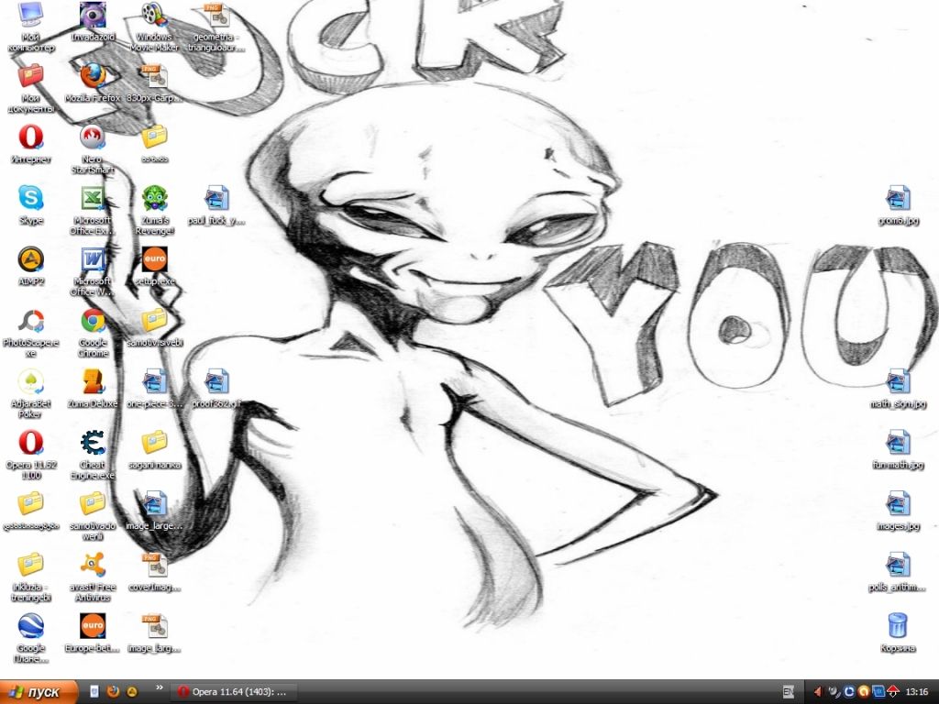Open the Nero StartSmart icon
This screenshot has height=704, width=939.
pos(92,138)
